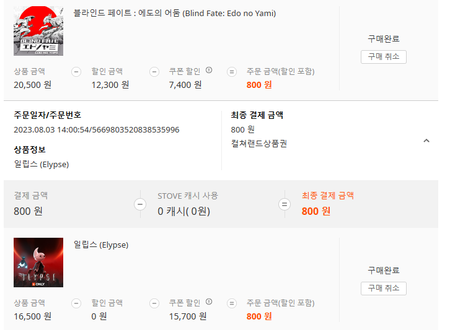Viewport: 455px width, 330px height.
Task: Click equals icon in the Elypse price row
Action: 232,303
